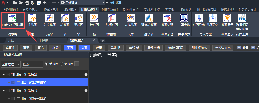This screenshot has width=259, height=103.
Task: Open the 柱截面 column section tool
Action: click(x=32, y=20)
